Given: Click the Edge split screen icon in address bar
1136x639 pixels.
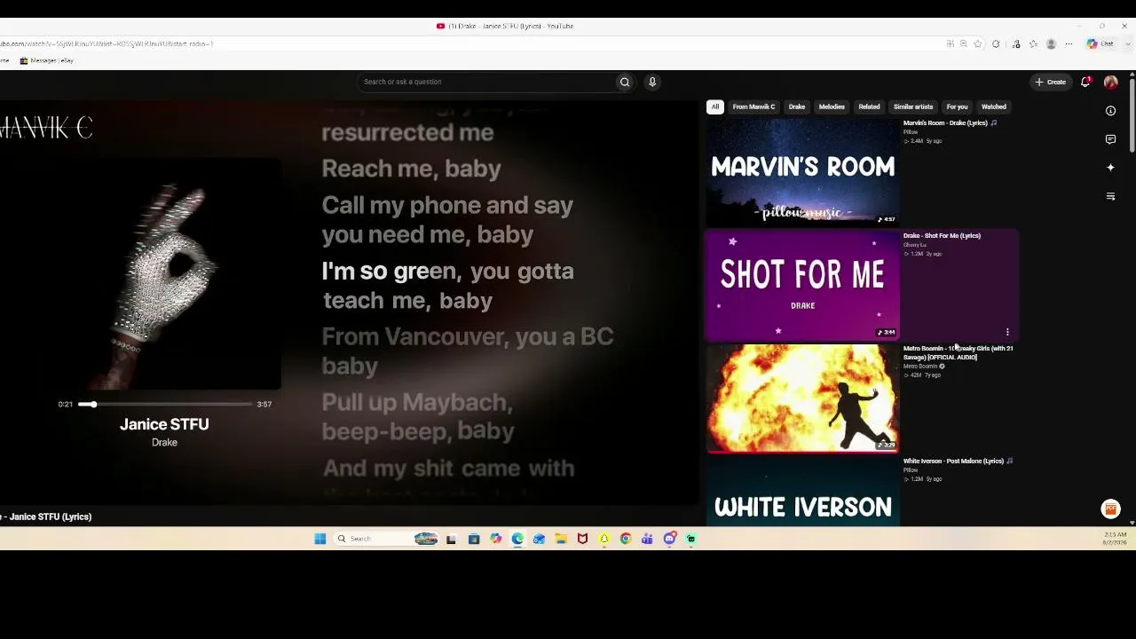Looking at the screenshot, I should point(950,43).
